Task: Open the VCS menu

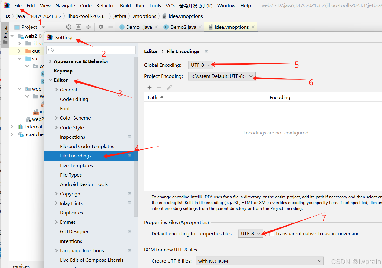Action: coord(170,5)
